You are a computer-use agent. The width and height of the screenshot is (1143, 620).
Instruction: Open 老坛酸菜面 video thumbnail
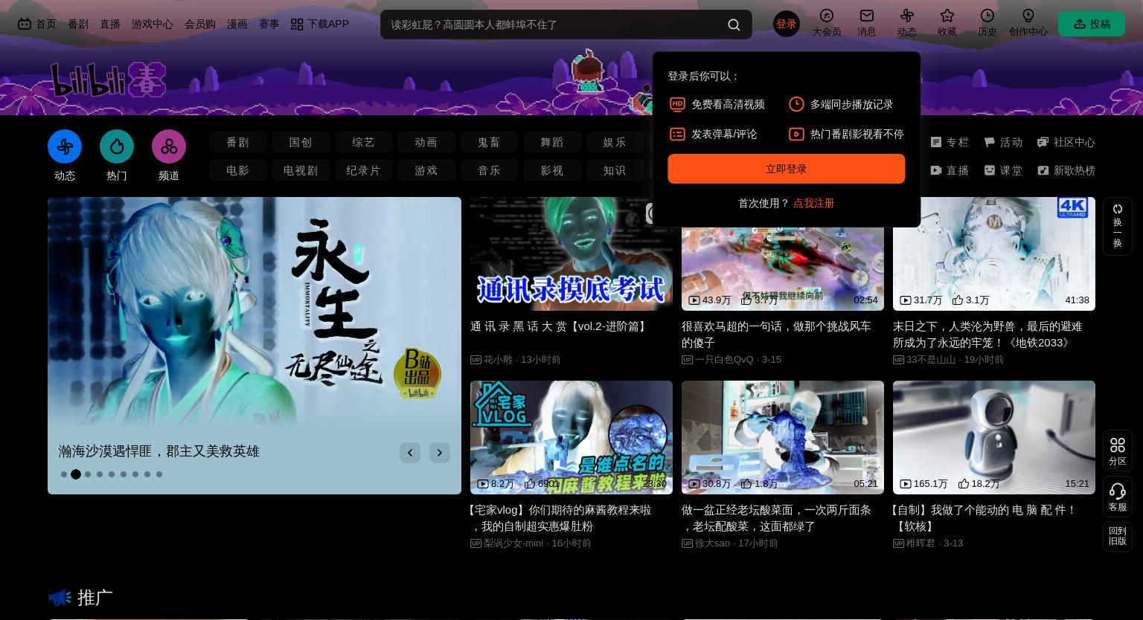click(783, 437)
